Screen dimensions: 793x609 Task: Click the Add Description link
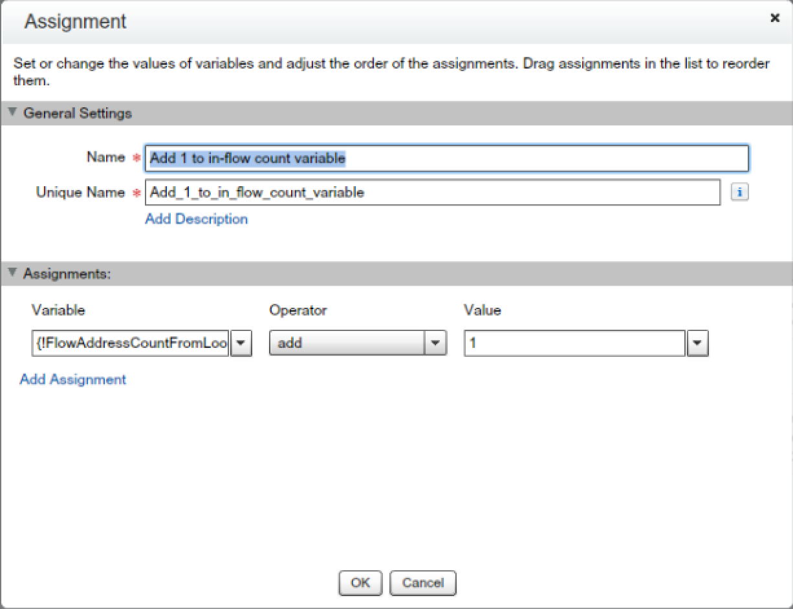point(196,219)
